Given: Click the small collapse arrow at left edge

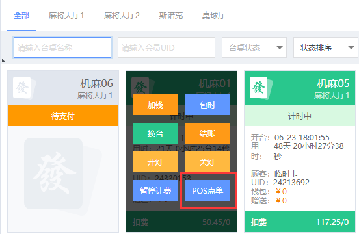Looking at the screenshot, I should pyautogui.click(x=3, y=60).
